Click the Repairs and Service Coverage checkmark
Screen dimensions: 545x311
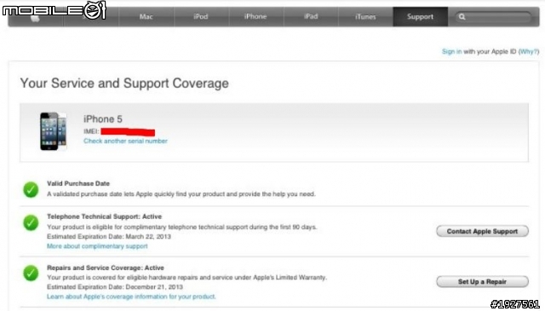point(31,273)
